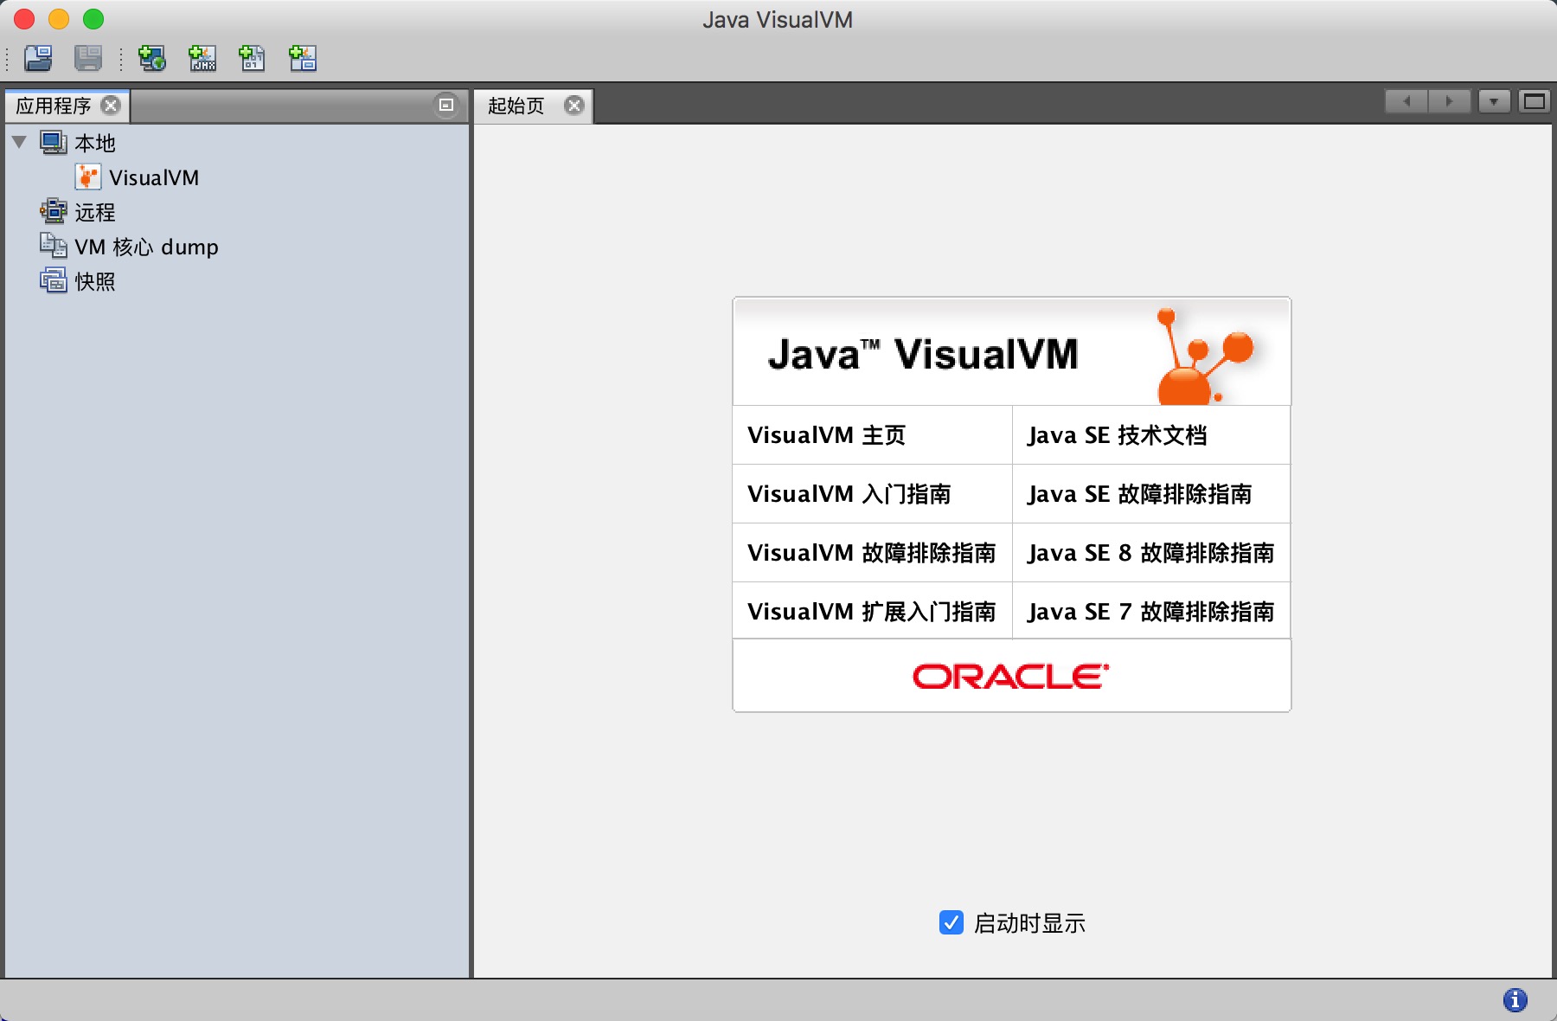Close the 应用程序 tab
1557x1021 pixels.
coord(111,106)
